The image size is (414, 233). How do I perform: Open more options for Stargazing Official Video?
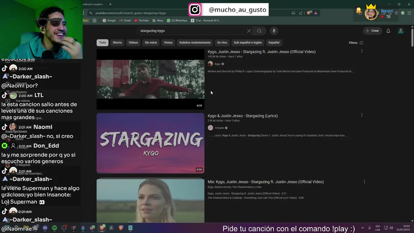click(x=362, y=51)
